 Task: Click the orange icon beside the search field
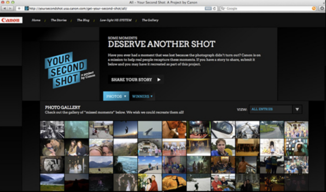[x=314, y=8]
